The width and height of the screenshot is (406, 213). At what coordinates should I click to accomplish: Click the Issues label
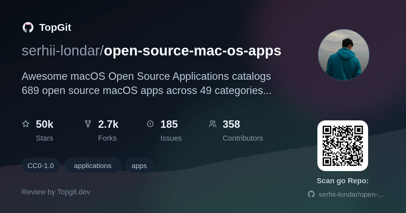click(x=171, y=138)
